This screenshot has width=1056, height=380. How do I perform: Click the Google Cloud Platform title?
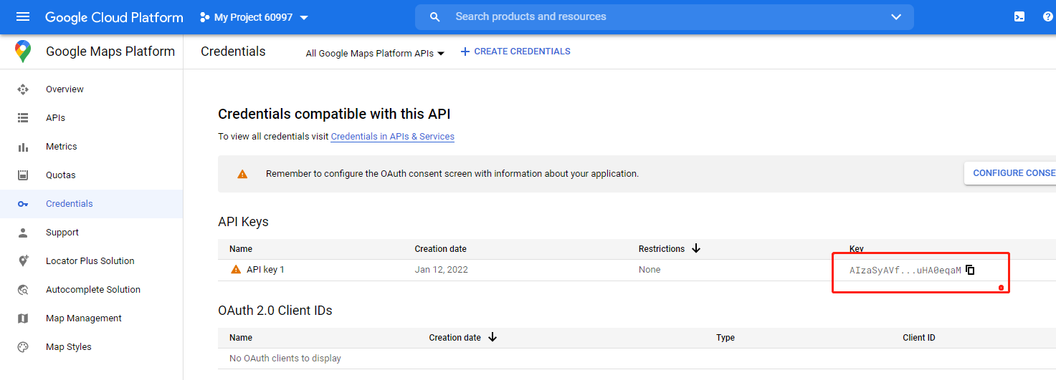[x=114, y=17]
